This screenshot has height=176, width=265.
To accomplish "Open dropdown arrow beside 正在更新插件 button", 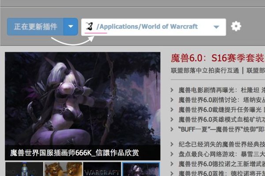I will (x=71, y=27).
